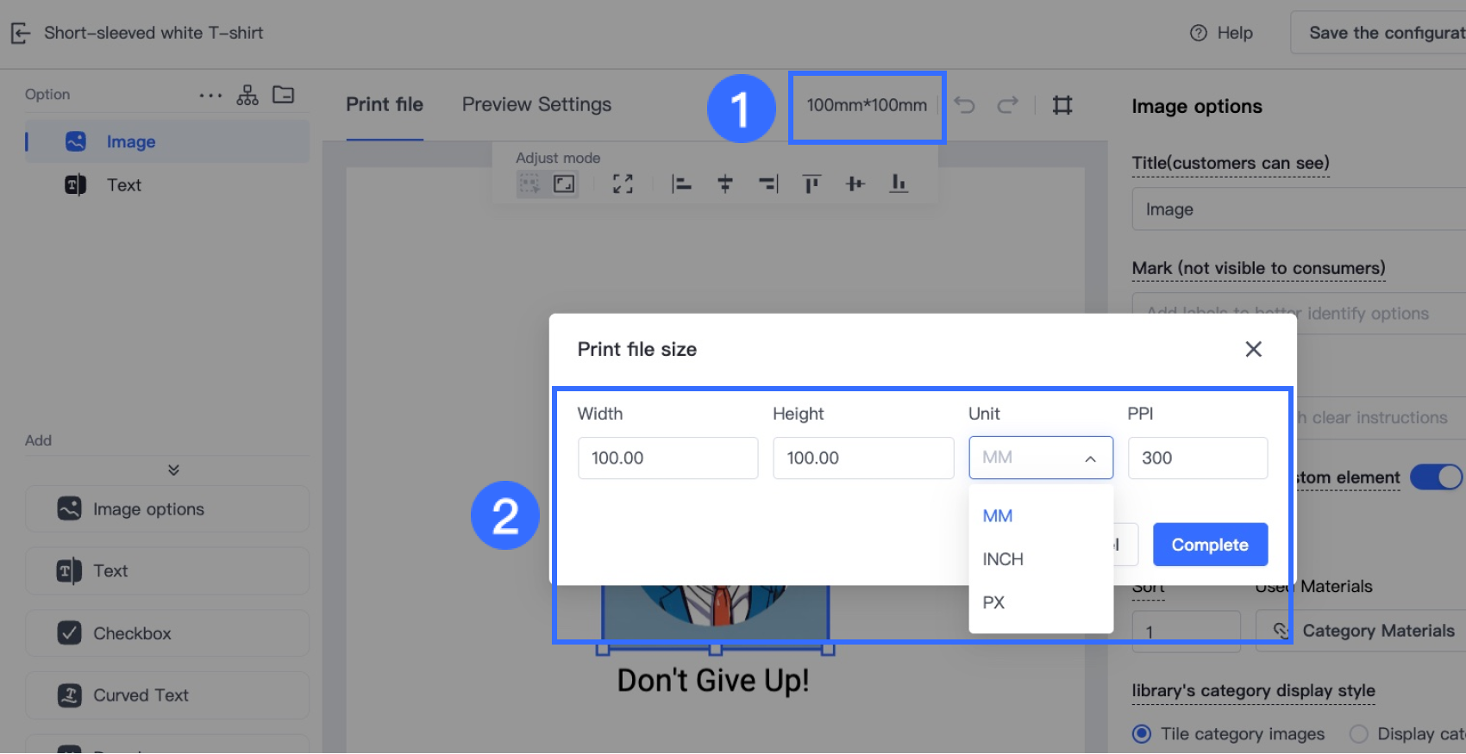The width and height of the screenshot is (1466, 754).
Task: Align the element to the top edge
Action: (x=811, y=184)
